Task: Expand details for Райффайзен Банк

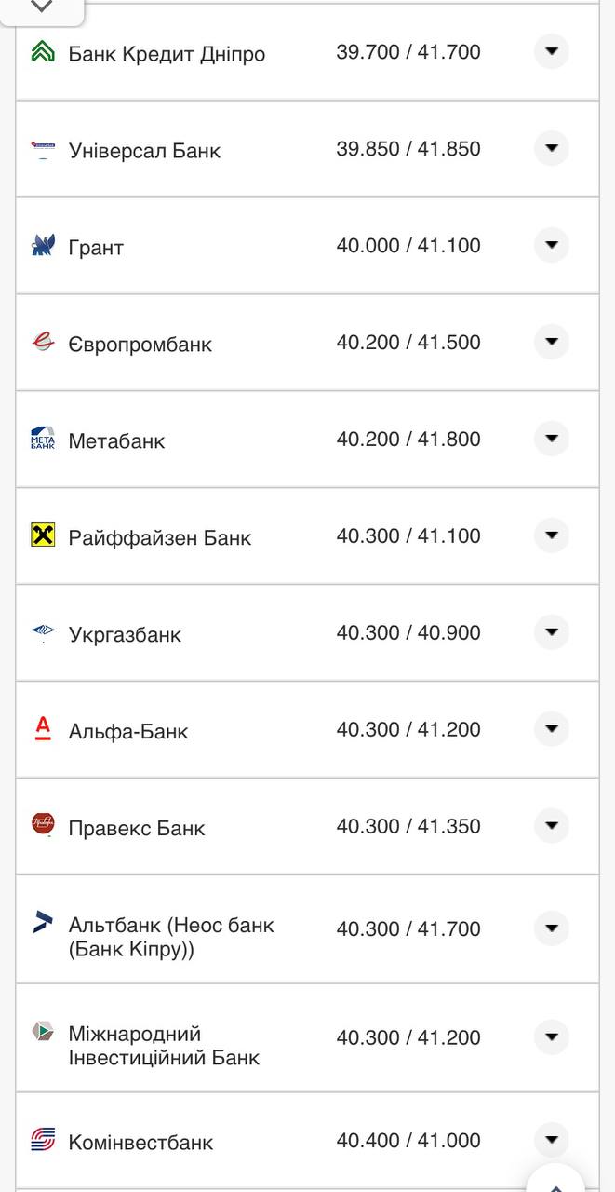Action: [x=552, y=536]
